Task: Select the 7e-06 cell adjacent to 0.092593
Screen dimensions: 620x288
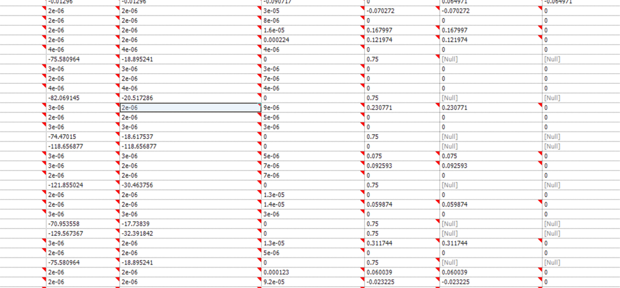Action: coord(313,165)
